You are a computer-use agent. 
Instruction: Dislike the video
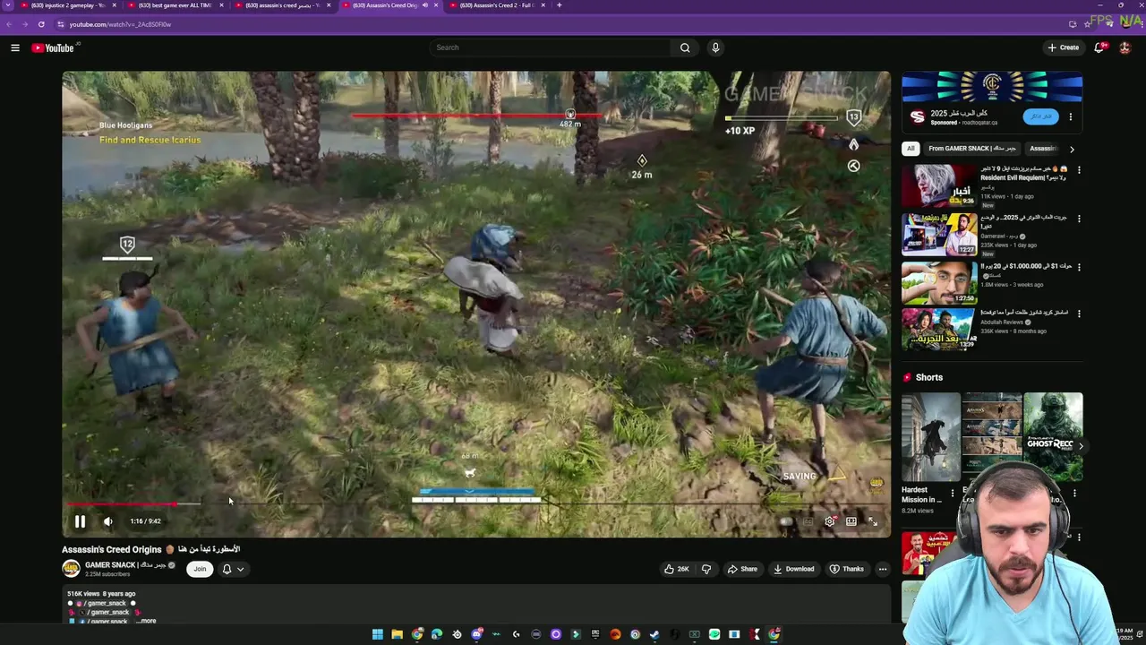click(706, 569)
